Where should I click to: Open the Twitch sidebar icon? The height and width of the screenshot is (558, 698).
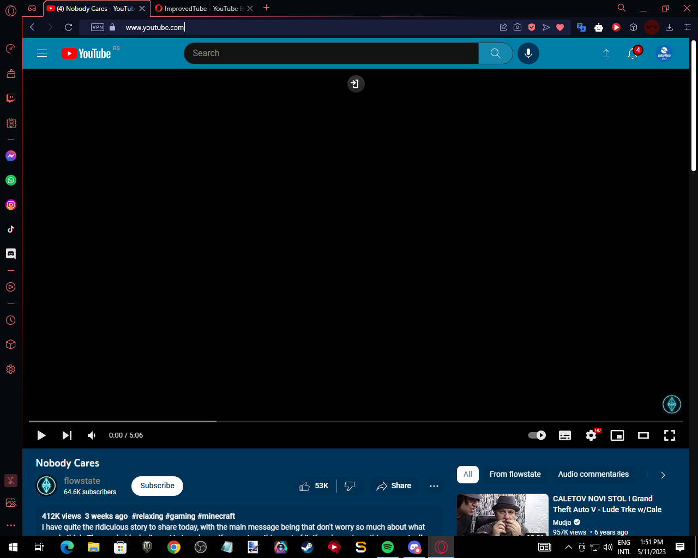click(11, 98)
